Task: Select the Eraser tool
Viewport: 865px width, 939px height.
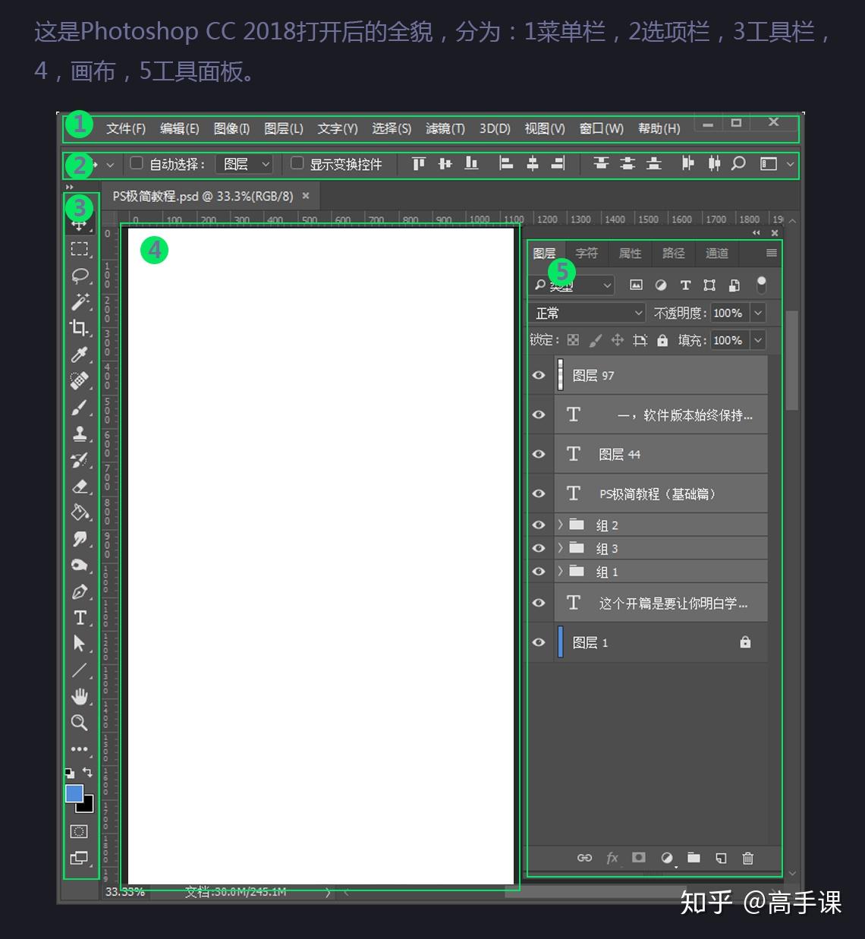Action: [x=80, y=487]
